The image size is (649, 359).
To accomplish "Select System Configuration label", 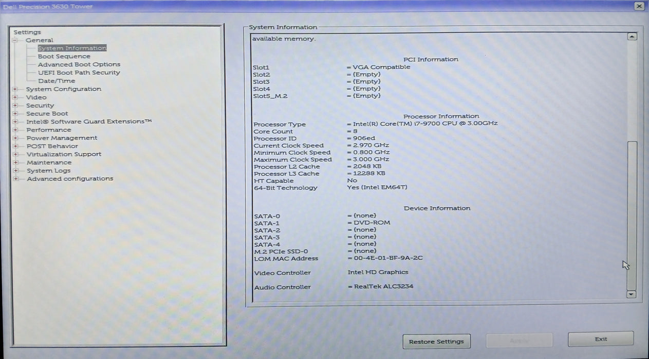I will [64, 89].
